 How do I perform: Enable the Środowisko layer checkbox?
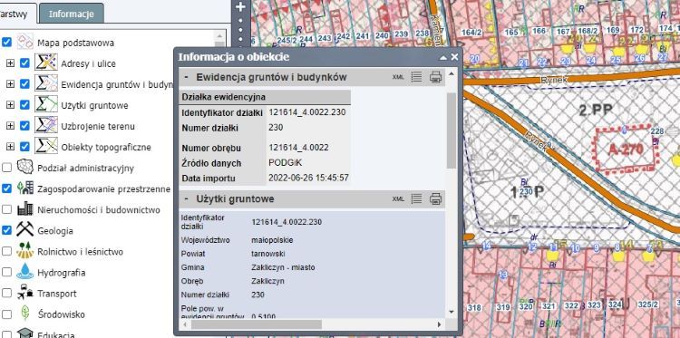click(x=6, y=314)
